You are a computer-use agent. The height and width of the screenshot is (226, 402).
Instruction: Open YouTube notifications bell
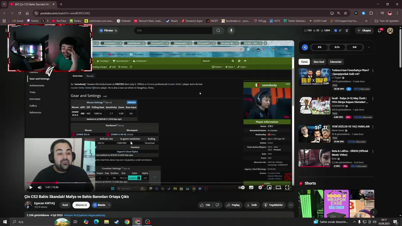click(x=379, y=30)
